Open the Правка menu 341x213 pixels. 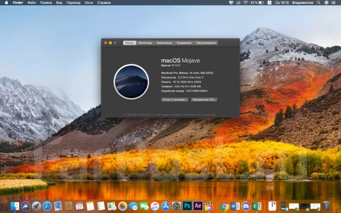pyautogui.click(x=46, y=3)
